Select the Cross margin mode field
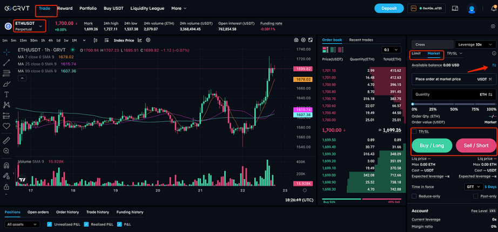Screen dimensions: 498x232 tap(432, 44)
